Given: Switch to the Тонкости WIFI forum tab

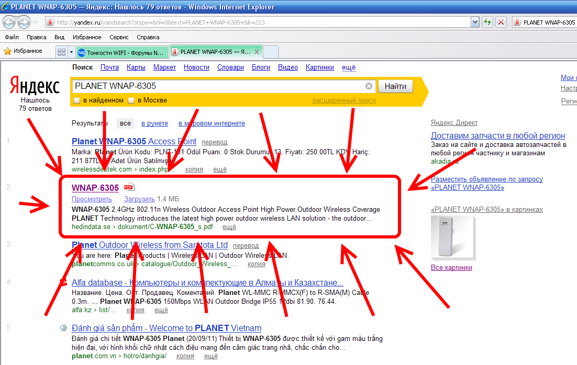Looking at the screenshot, I should (123, 53).
